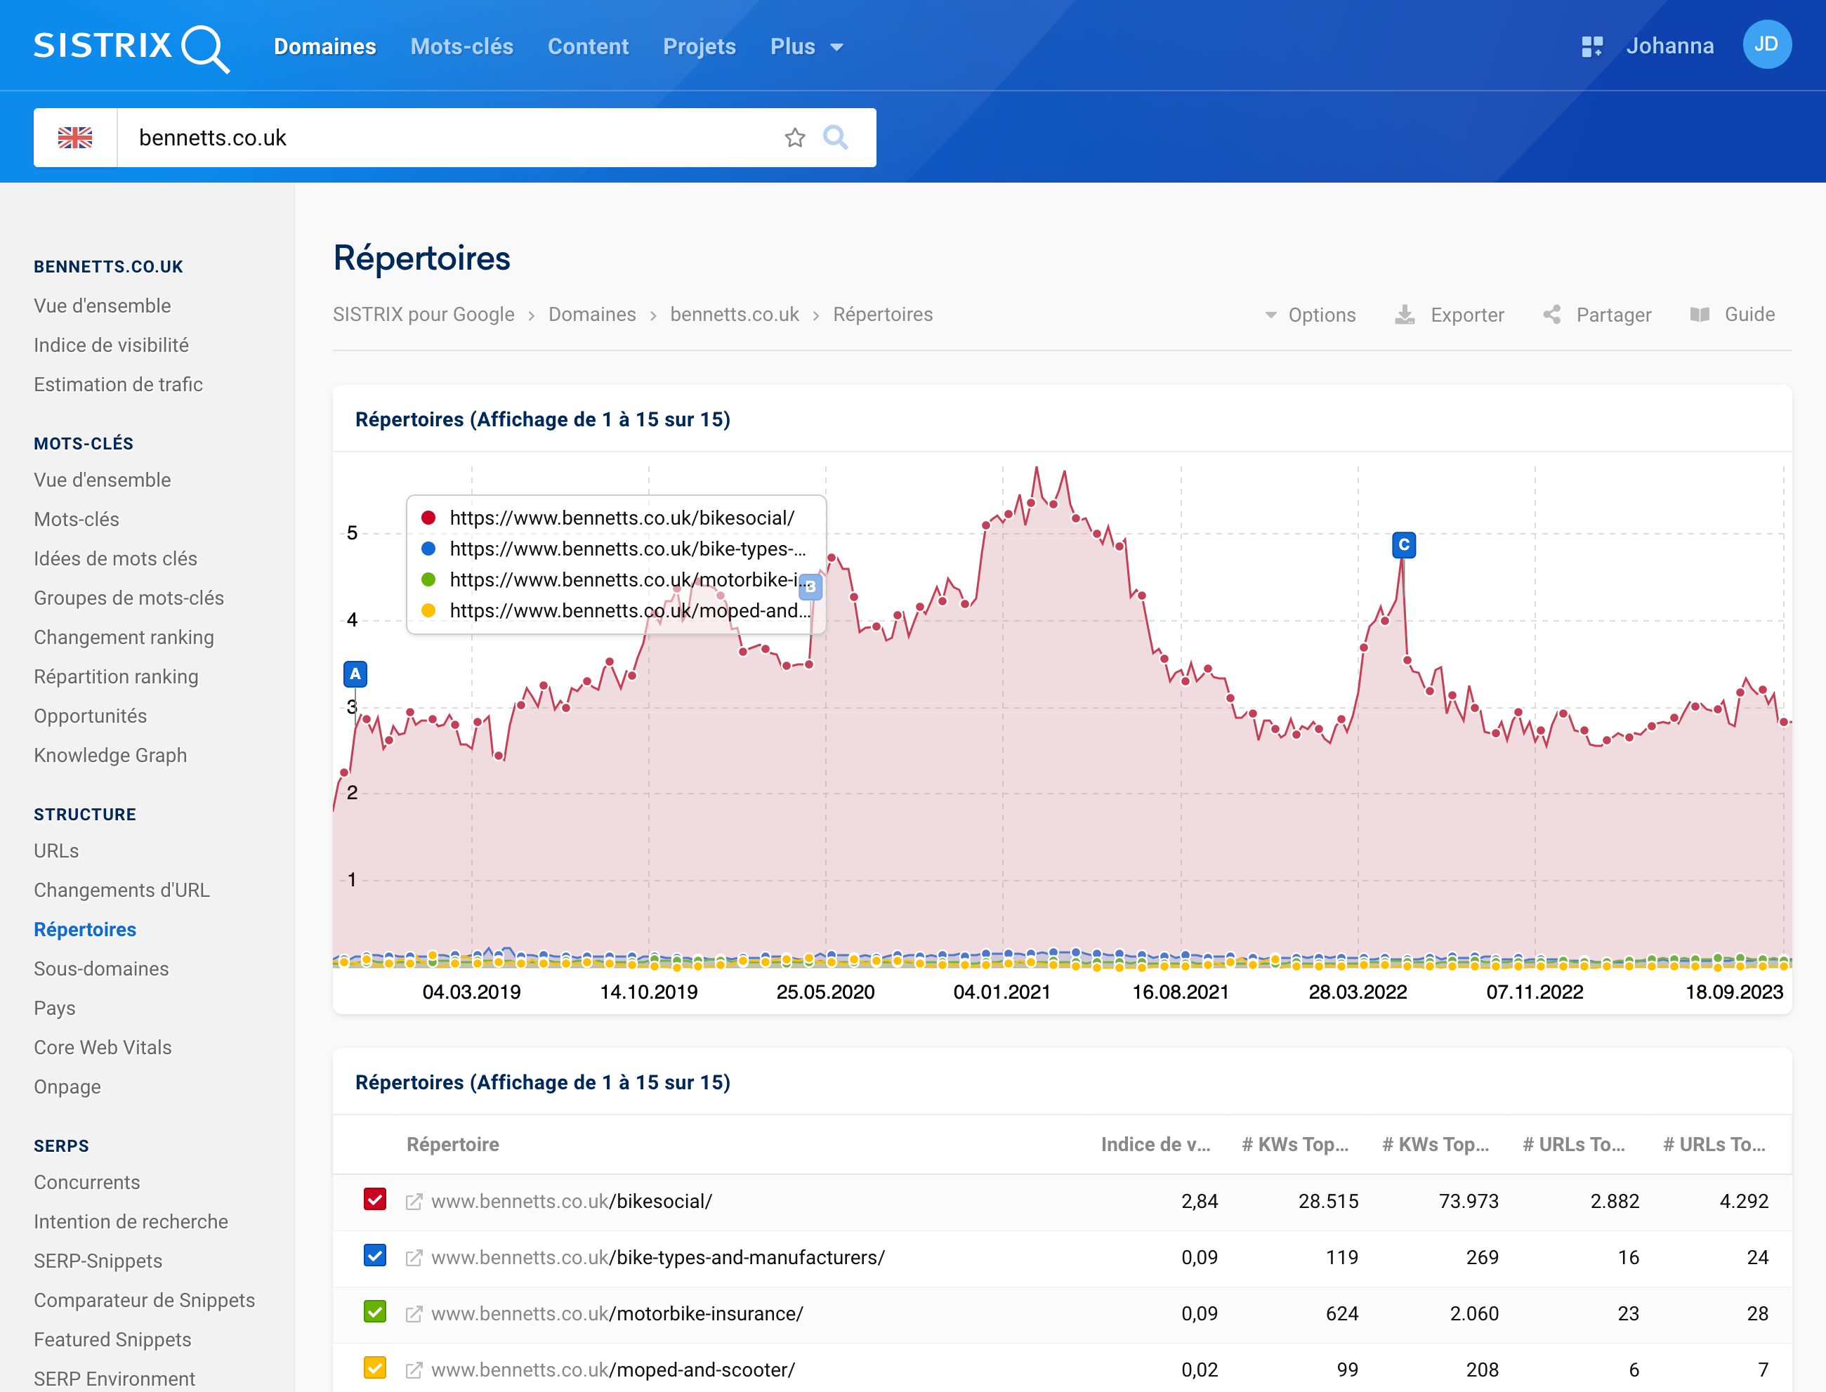
Task: Open Indice de visibilité in sidebar
Action: click(x=111, y=345)
